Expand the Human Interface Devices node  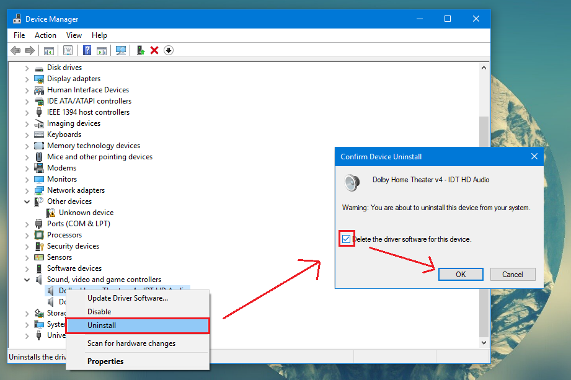tap(27, 91)
